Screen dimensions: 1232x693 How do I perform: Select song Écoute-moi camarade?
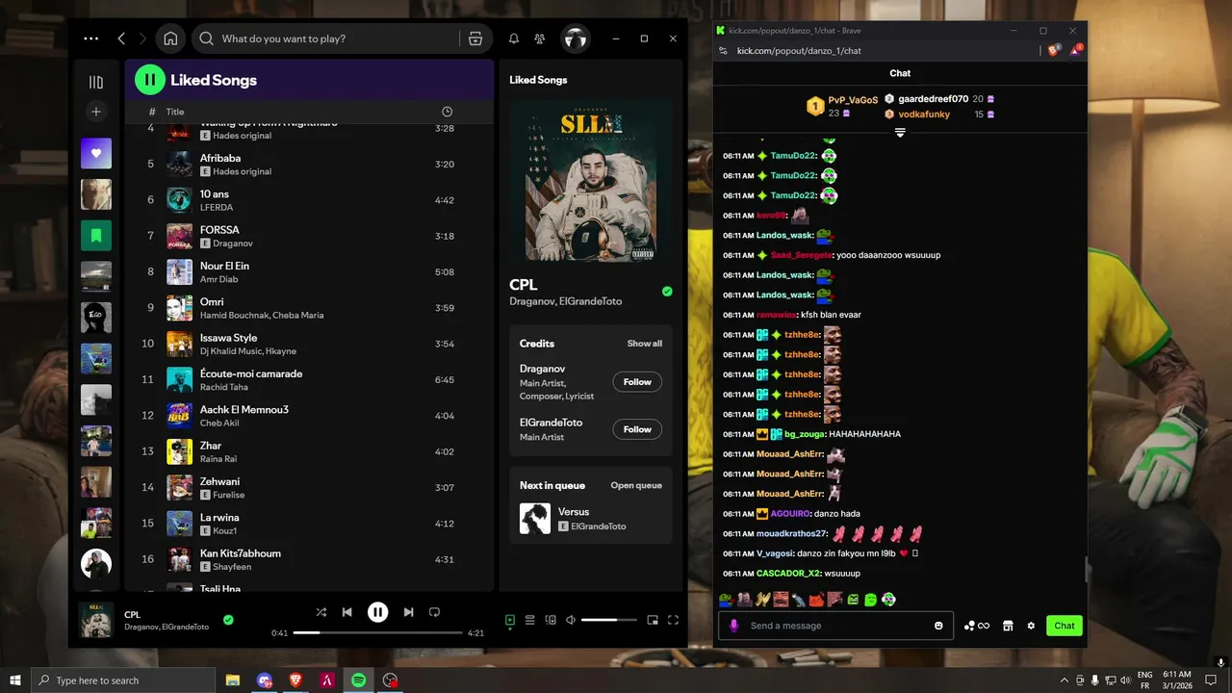[x=309, y=379]
